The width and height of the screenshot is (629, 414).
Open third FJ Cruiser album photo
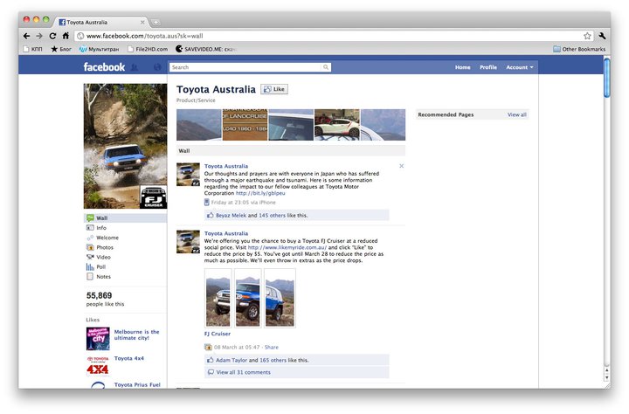280,298
